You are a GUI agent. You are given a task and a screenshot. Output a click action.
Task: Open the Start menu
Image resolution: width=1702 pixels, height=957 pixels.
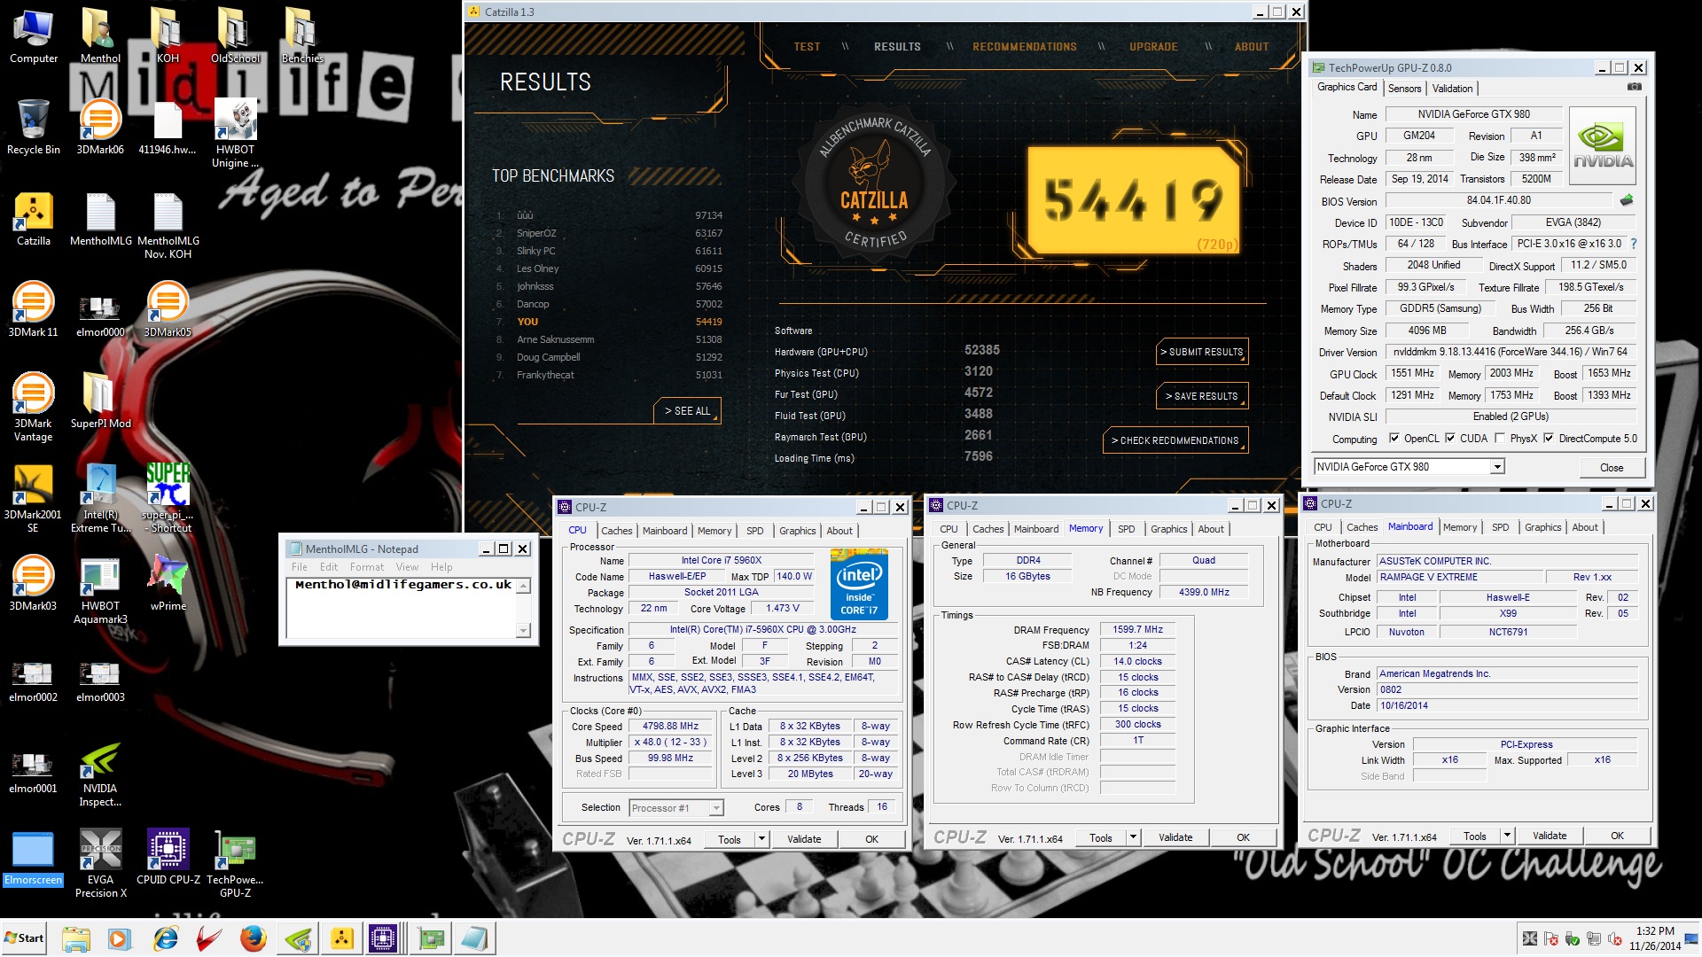[24, 938]
